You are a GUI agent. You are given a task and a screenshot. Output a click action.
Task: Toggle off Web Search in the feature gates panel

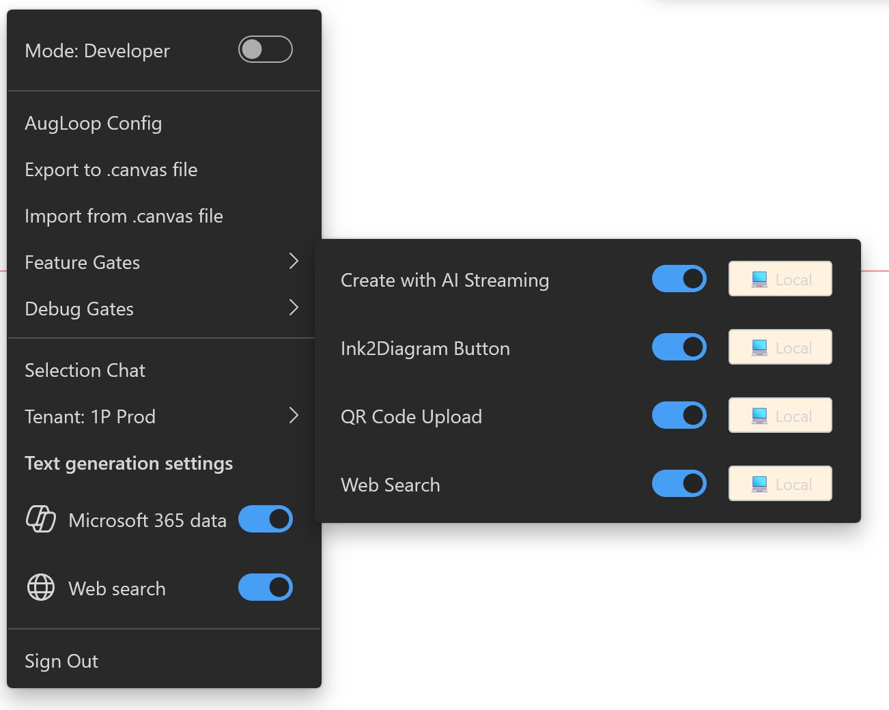coord(679,483)
